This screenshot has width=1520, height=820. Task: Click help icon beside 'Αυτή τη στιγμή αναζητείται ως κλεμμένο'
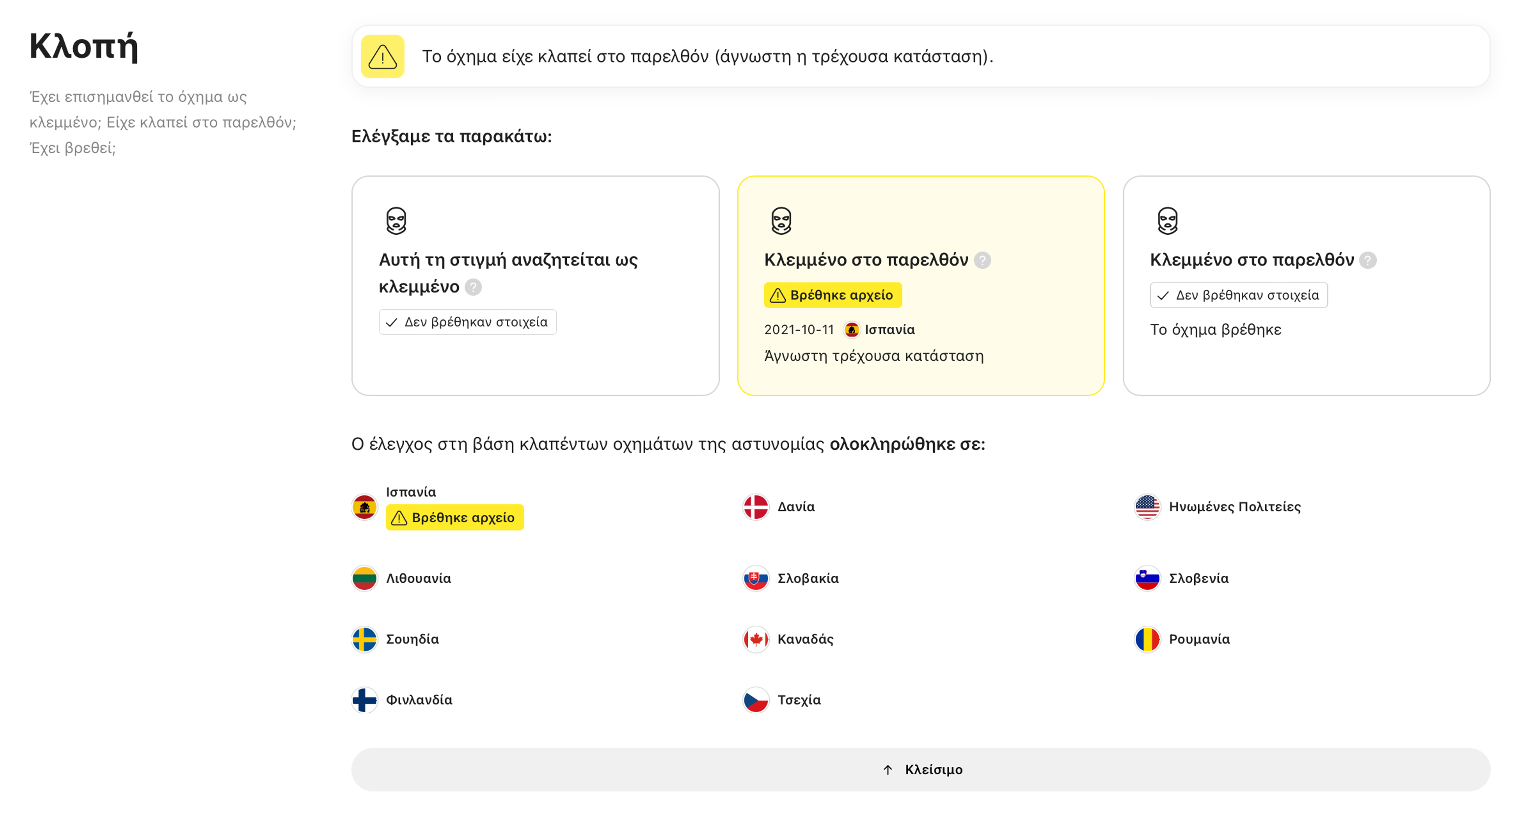[x=473, y=287]
